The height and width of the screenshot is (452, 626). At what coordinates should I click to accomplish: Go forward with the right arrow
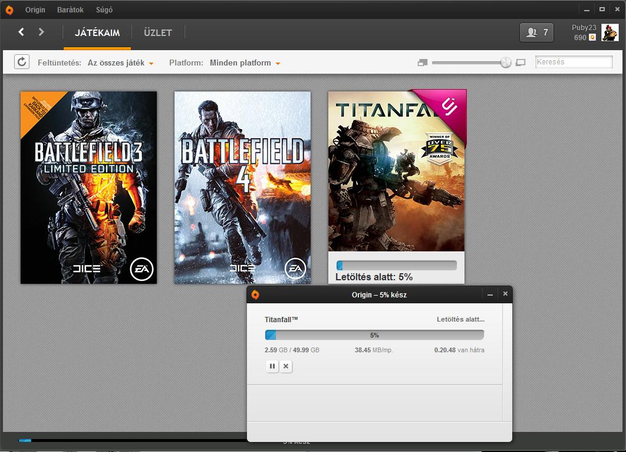click(41, 32)
